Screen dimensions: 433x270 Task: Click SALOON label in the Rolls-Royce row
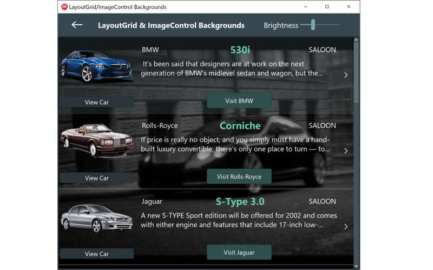point(322,125)
